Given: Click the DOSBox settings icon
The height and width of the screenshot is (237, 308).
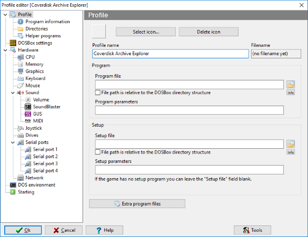Looking at the screenshot, I should pyautogui.click(x=13, y=43).
